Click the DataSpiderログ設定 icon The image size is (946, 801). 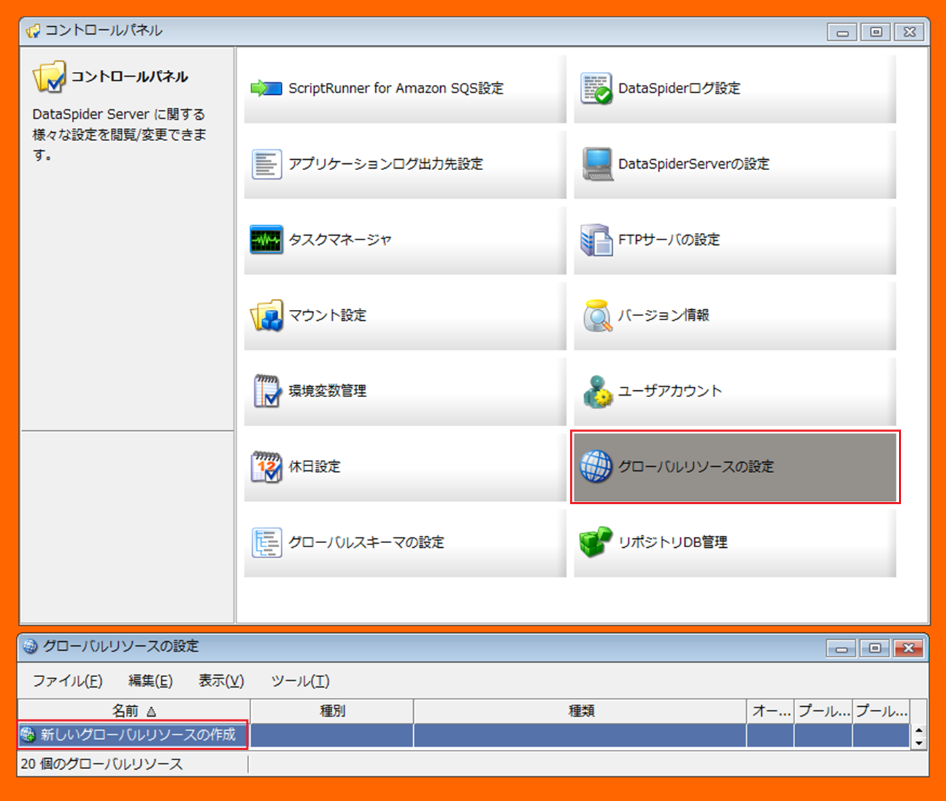pos(597,89)
